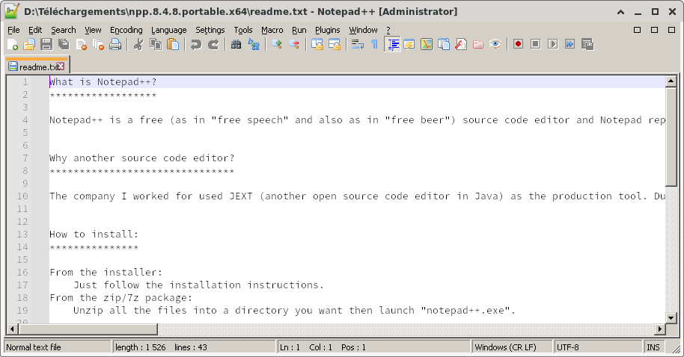The height and width of the screenshot is (357, 684).
Task: Close the current document via toolbar Close icon
Action: [81, 44]
